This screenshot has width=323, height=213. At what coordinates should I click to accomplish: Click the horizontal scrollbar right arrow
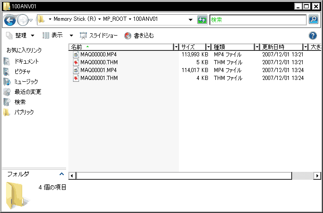(317, 176)
